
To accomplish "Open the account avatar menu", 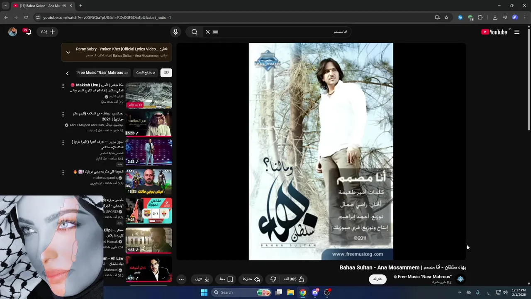I will pos(13,32).
